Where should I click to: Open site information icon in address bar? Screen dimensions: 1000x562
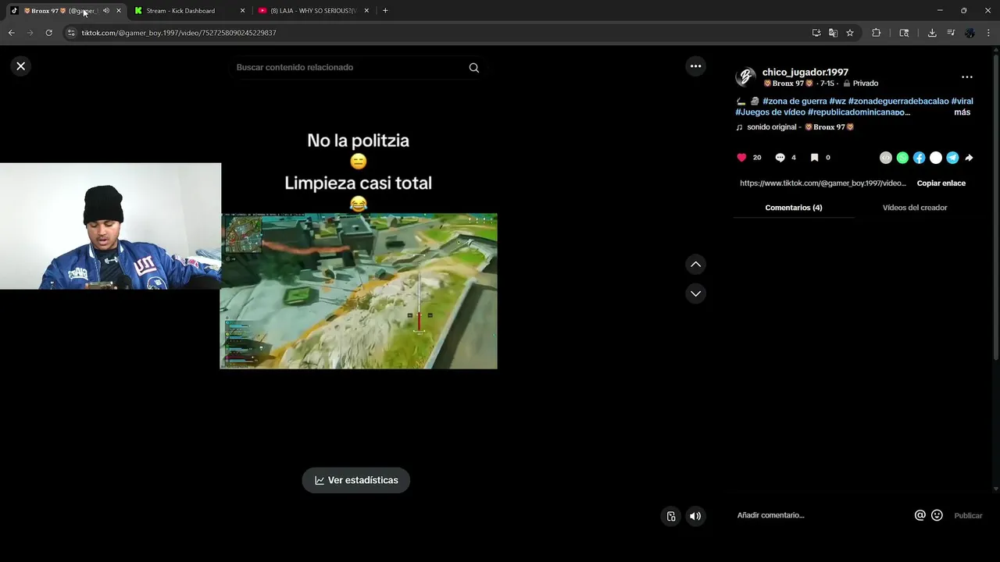coord(71,33)
